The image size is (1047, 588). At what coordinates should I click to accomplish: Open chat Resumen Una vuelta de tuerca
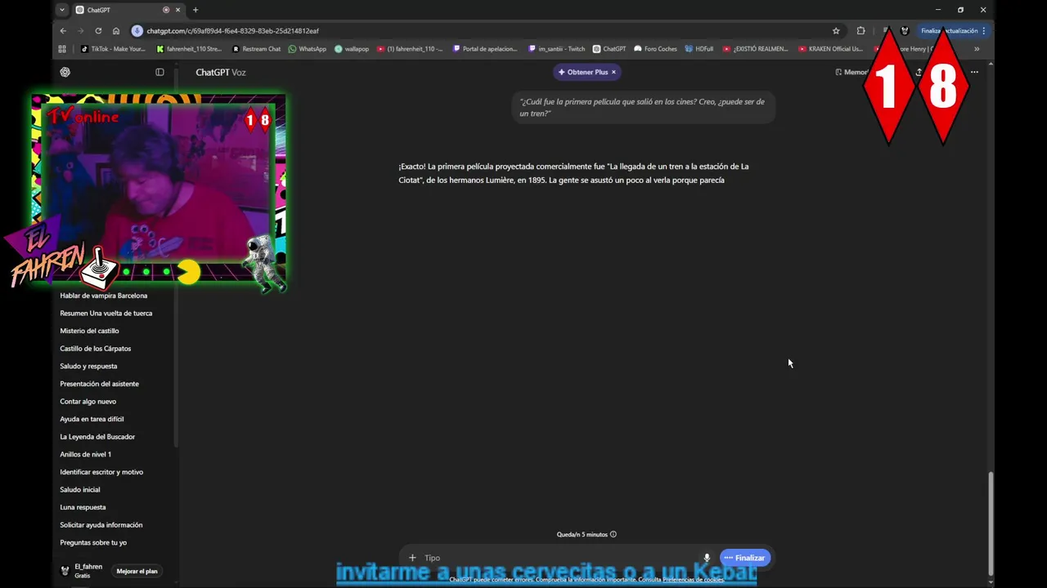pos(106,314)
